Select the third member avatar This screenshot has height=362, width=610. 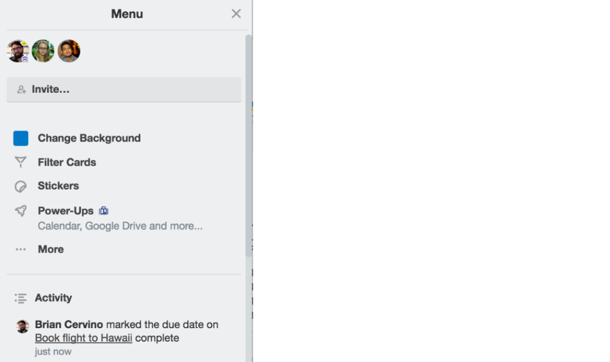pyautogui.click(x=69, y=51)
